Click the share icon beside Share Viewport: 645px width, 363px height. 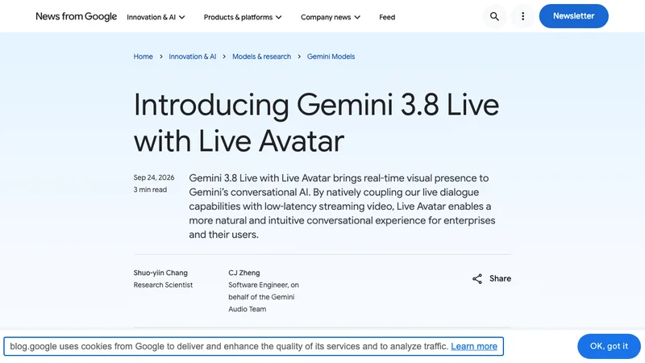click(477, 278)
